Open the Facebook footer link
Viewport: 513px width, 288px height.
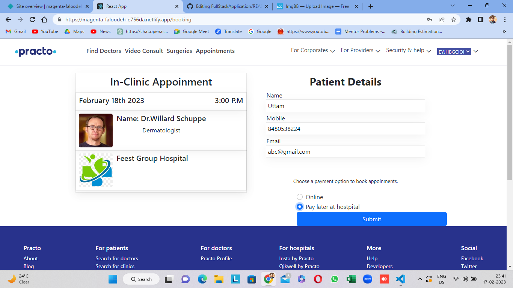472,258
